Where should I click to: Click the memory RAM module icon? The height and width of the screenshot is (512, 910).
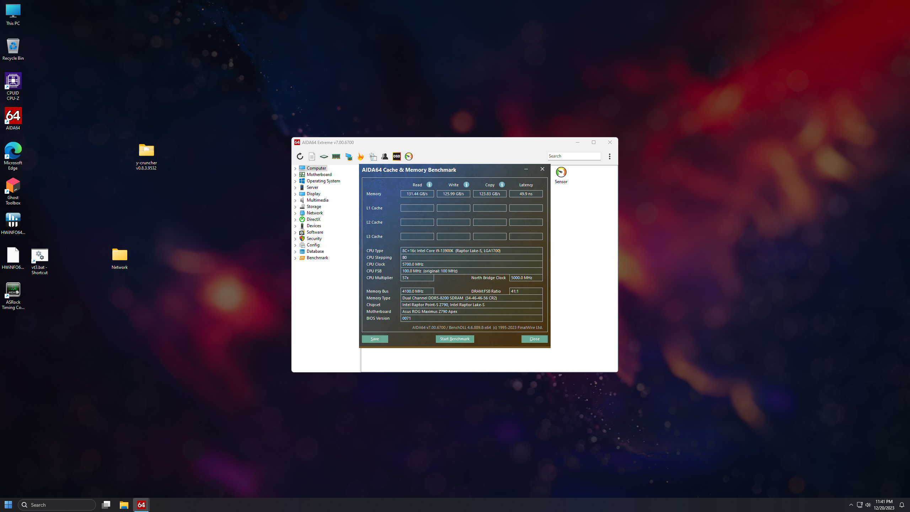pos(336,156)
